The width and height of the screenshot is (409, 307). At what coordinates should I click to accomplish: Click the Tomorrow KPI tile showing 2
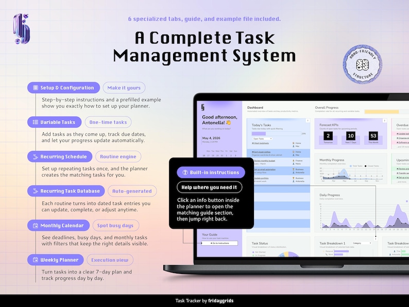tap(328, 138)
